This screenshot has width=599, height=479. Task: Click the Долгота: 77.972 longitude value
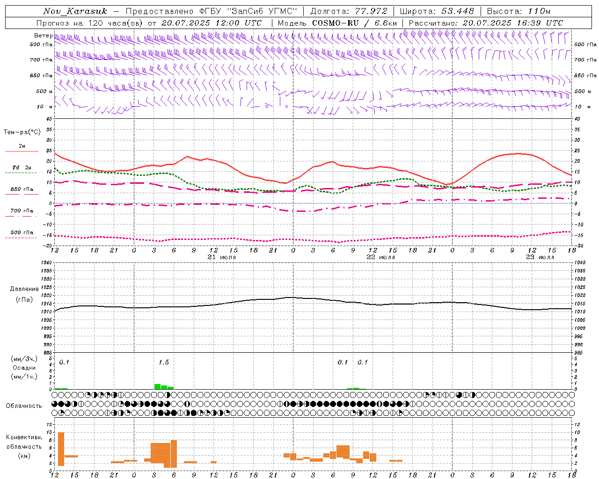349,11
